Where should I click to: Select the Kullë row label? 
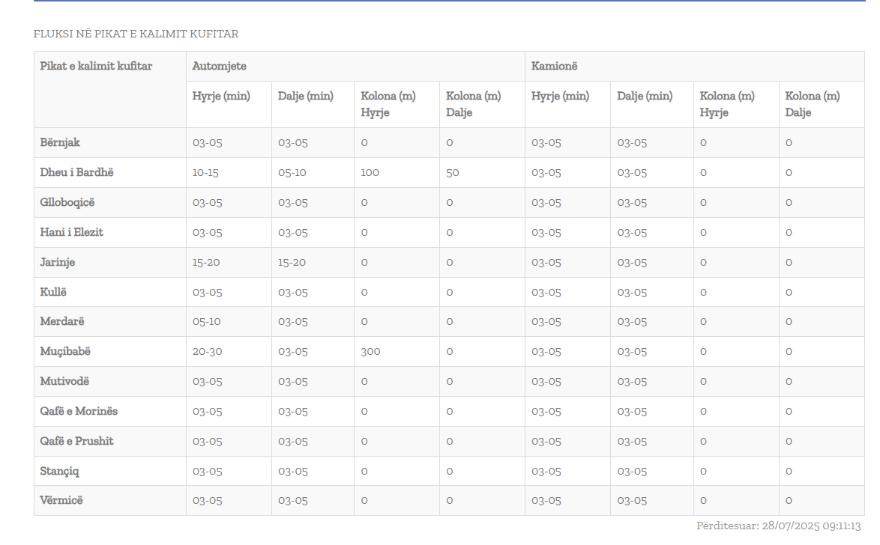click(x=53, y=292)
